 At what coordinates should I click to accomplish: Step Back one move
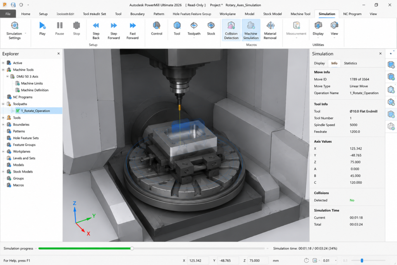(x=96, y=30)
